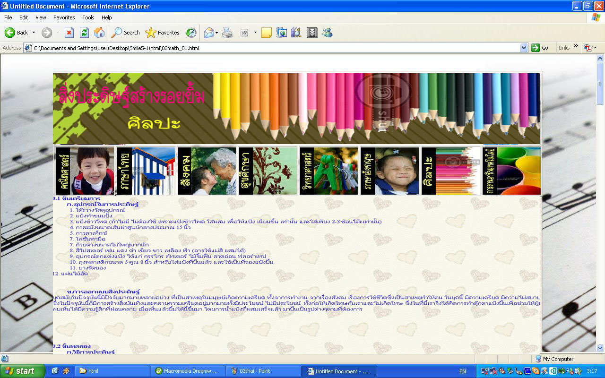Switch to the 03thai - Paint taskbar button
This screenshot has width=605, height=378.
click(x=264, y=371)
